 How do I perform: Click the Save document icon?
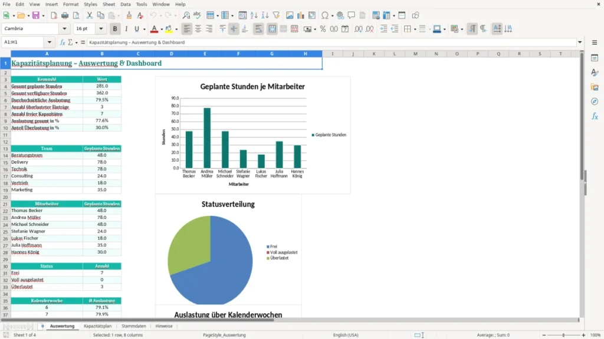click(36, 15)
